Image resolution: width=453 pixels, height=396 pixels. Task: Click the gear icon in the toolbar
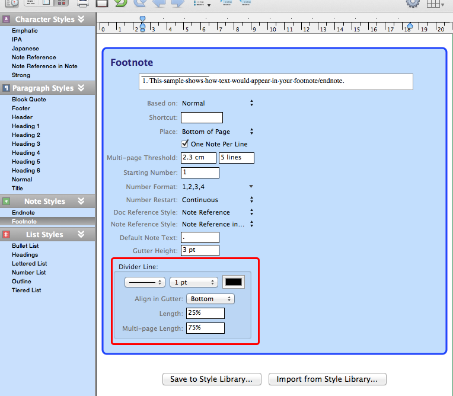(413, 3)
